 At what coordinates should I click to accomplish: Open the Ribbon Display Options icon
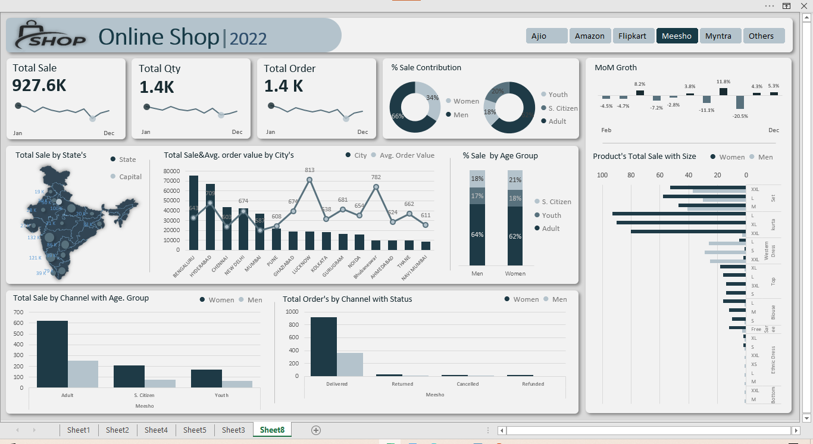tap(786, 5)
